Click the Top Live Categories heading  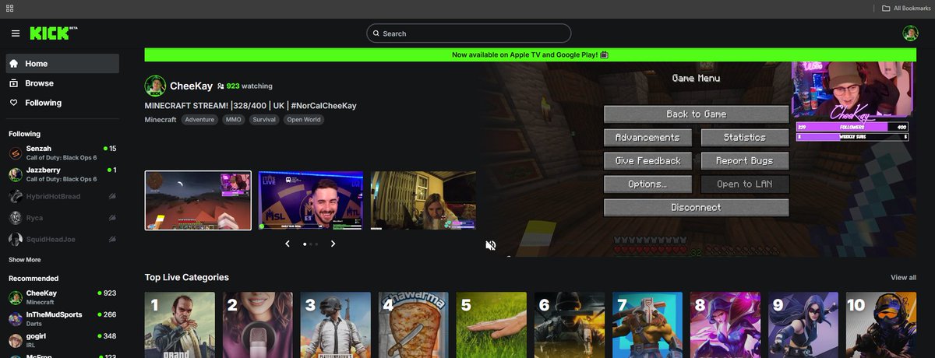pyautogui.click(x=187, y=277)
